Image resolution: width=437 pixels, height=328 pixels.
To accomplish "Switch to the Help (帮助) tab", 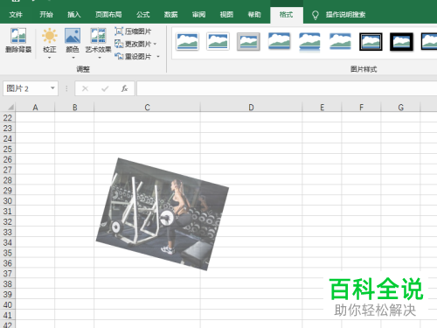I will pos(254,15).
